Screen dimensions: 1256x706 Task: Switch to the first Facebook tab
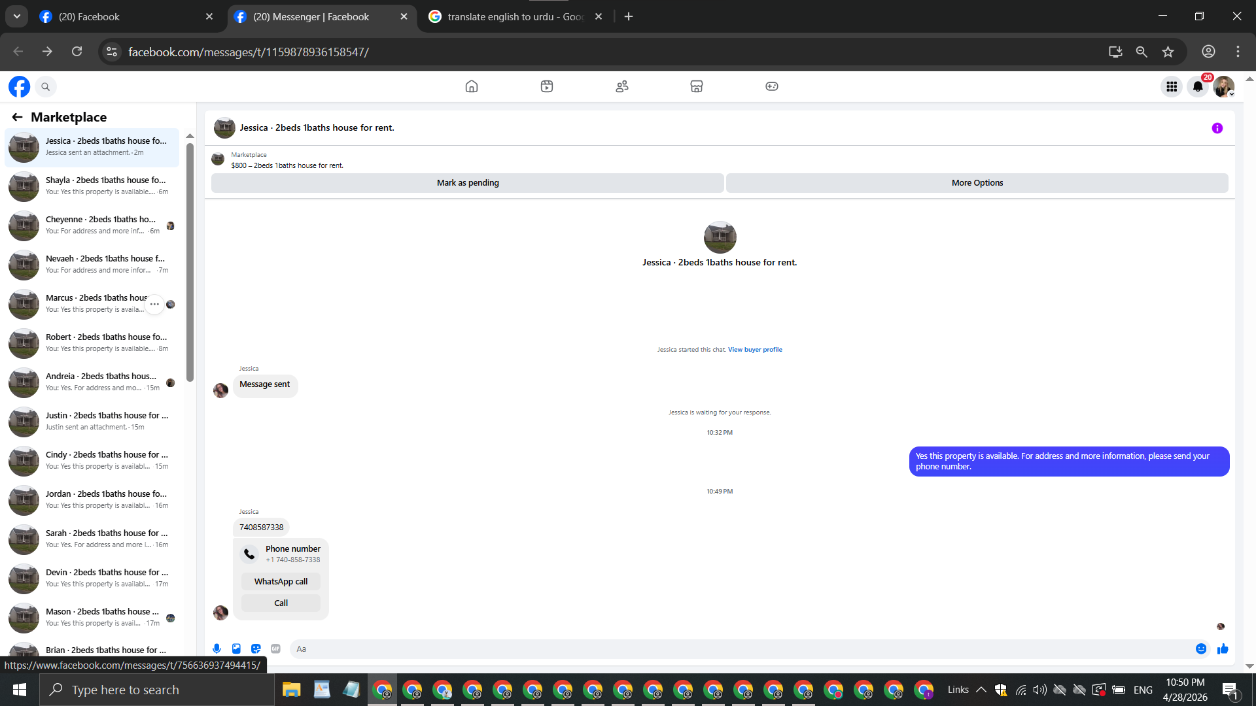point(124,16)
